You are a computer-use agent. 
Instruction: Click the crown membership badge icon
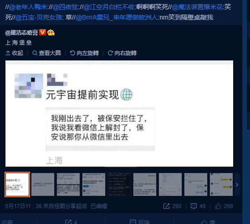(x=51, y=32)
